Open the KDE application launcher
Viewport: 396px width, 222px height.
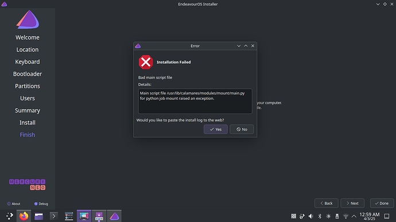coord(10,216)
